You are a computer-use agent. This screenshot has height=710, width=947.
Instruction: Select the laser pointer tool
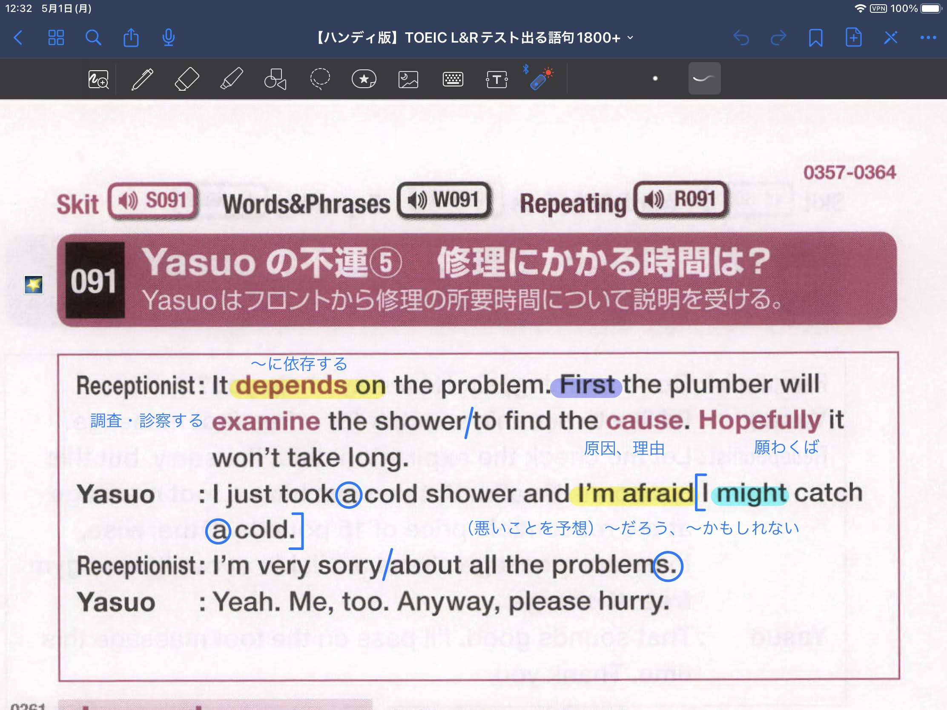pyautogui.click(x=539, y=78)
